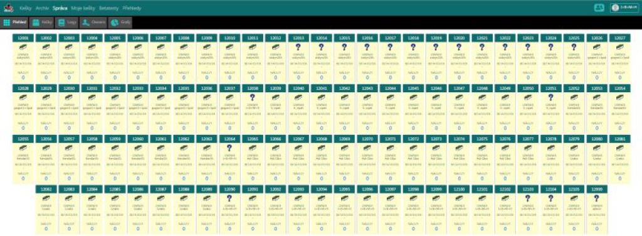642x236 pixels.
Task: Click the contacts card icon in header
Action: coord(599,8)
